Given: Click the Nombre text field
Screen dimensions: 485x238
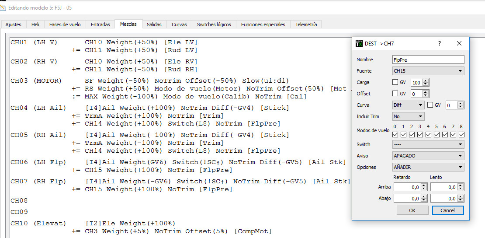Looking at the screenshot, I should coord(428,59).
